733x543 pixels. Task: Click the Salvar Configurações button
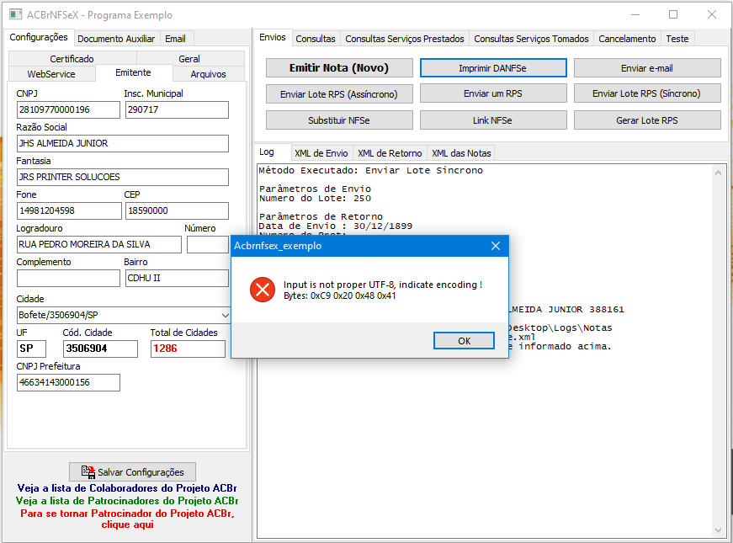[x=133, y=472]
